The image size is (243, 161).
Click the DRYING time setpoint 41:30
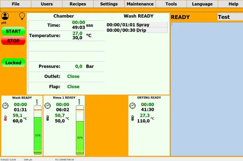click(148, 110)
